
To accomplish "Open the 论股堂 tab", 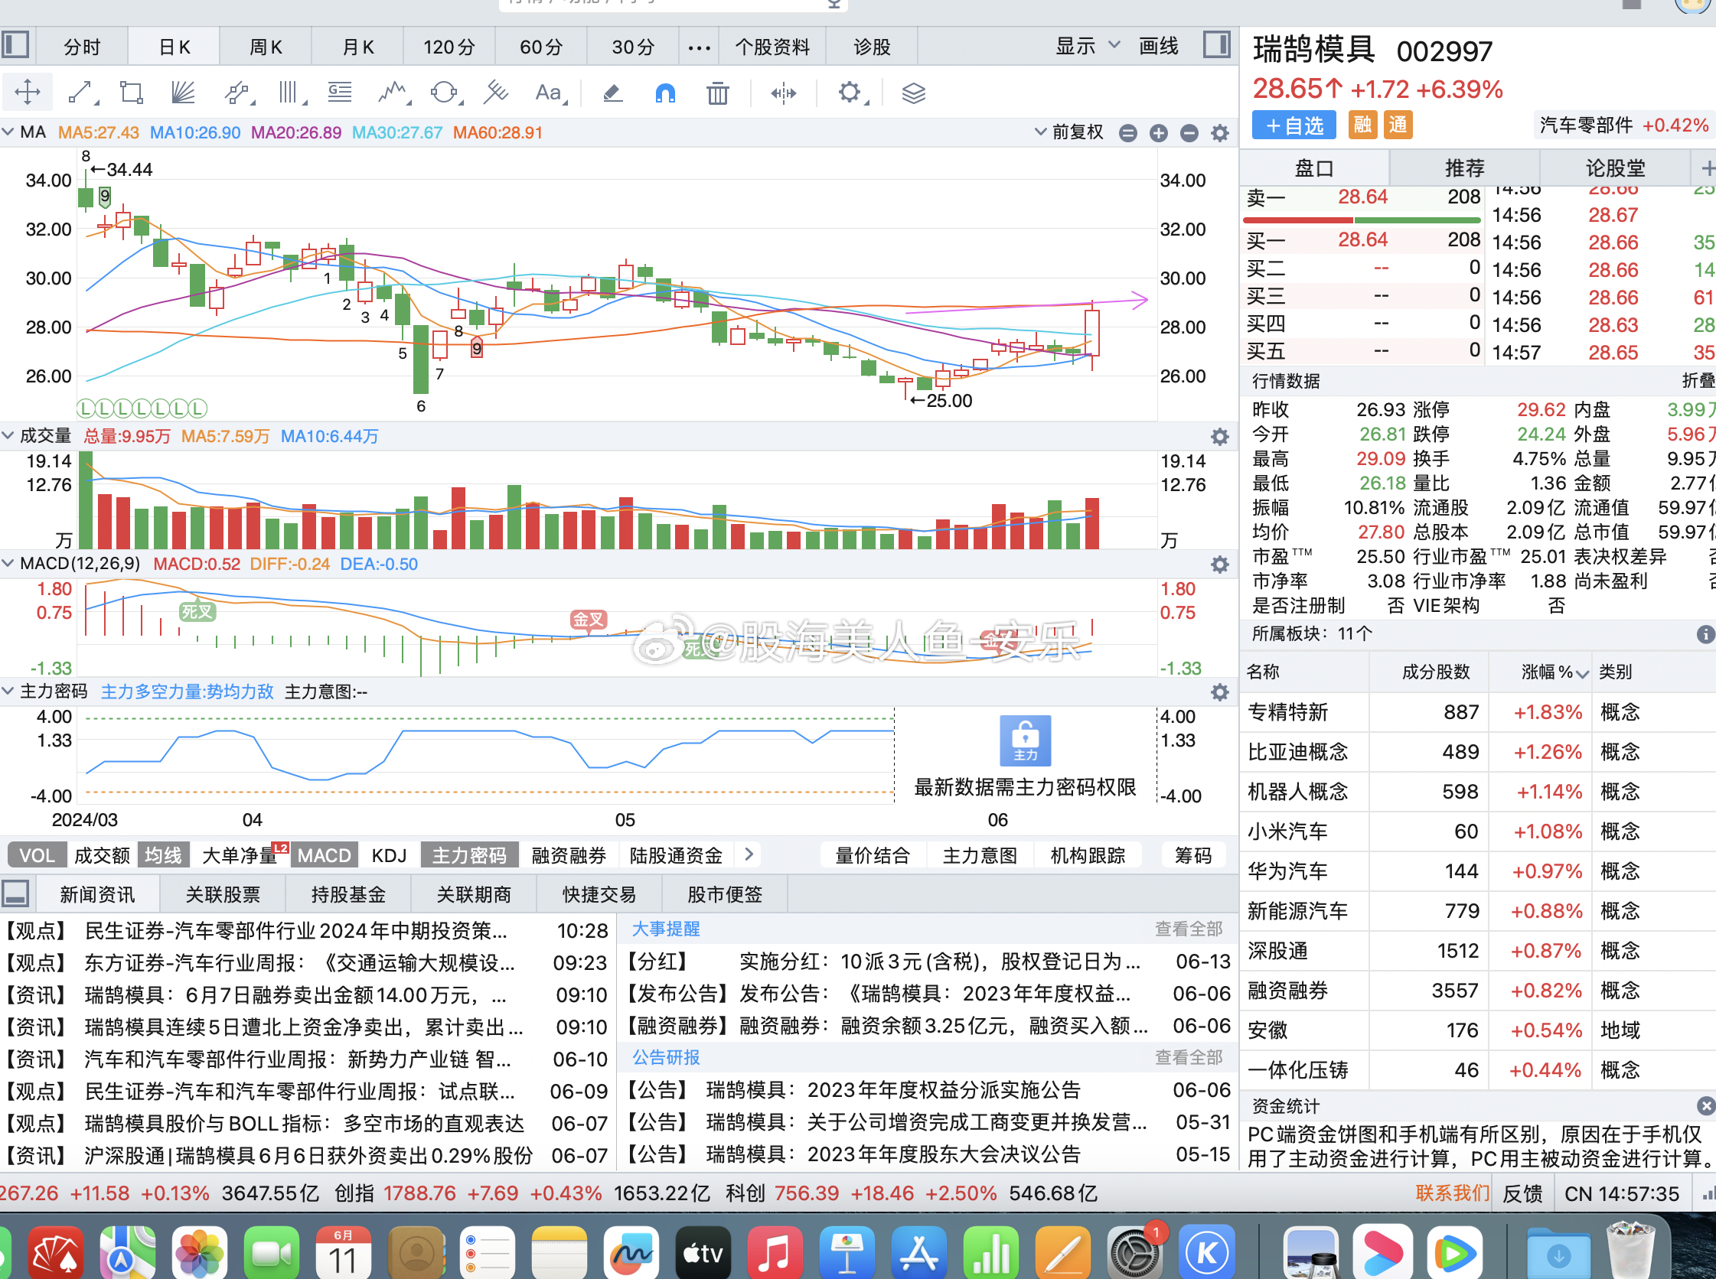I will click(1614, 168).
